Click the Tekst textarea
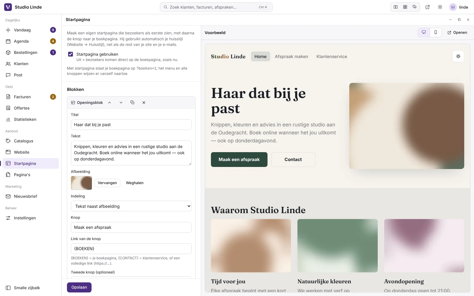This screenshot has height=296, width=474. coord(131,153)
